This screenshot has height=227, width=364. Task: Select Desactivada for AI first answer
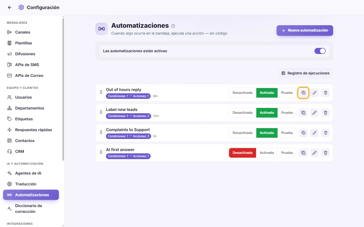(242, 153)
